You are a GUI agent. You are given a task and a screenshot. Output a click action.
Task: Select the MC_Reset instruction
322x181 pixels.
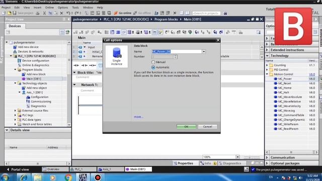284,83
